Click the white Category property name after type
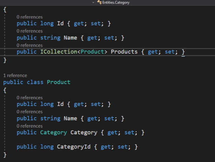 click(84, 132)
